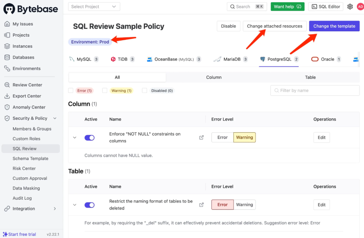This screenshot has height=238, width=364.
Task: Click the Security & Policy shield icon
Action: (7, 118)
